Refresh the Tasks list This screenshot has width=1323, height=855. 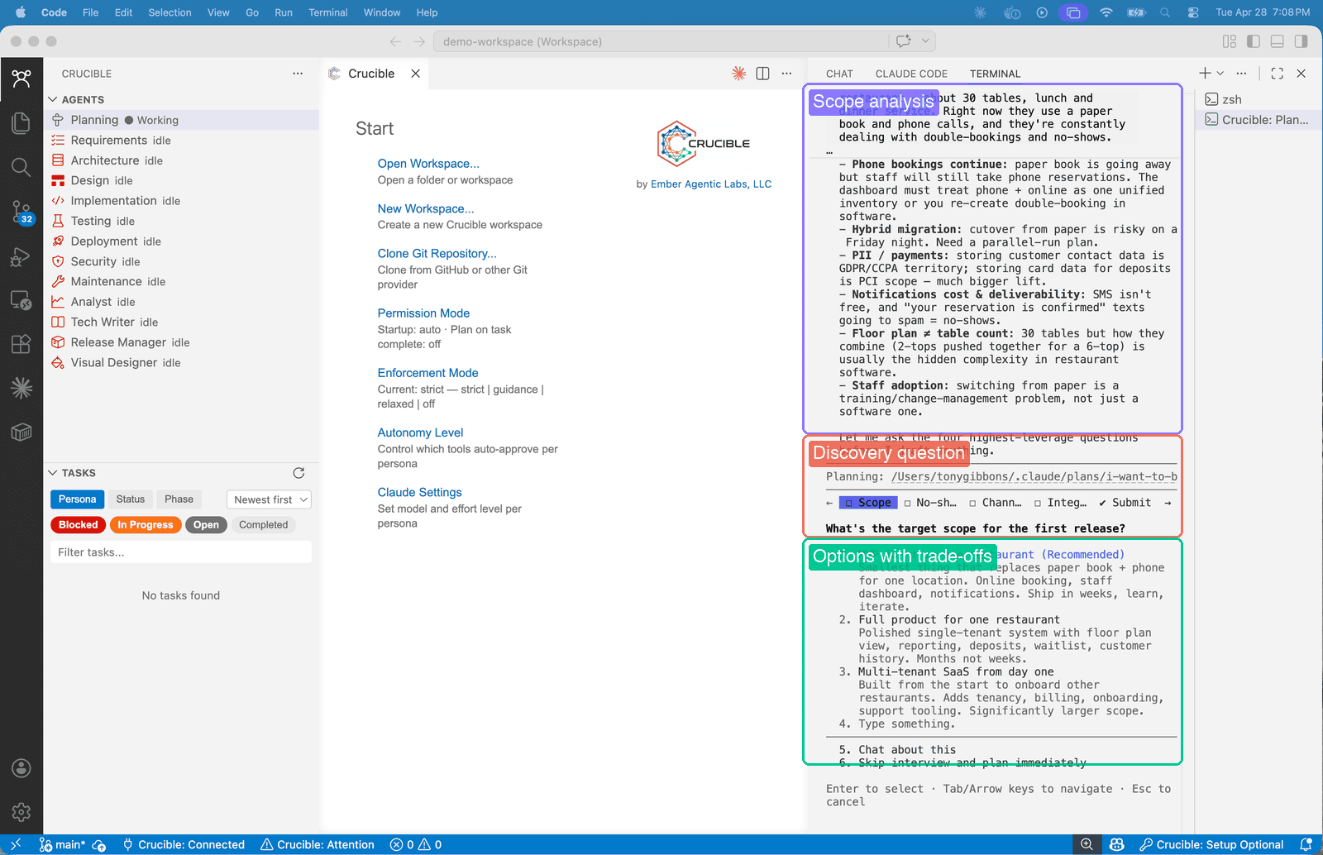pyautogui.click(x=299, y=473)
